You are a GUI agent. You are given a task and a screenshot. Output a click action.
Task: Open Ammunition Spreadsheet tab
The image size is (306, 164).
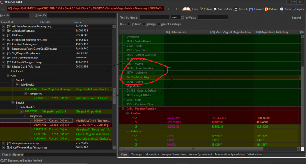pyautogui.click(x=229, y=154)
